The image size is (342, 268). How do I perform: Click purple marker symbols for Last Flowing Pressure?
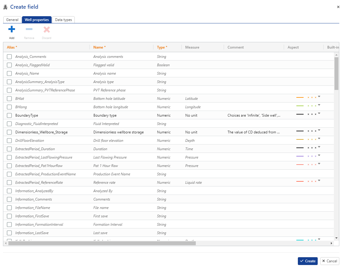pyautogui.click(x=312, y=156)
